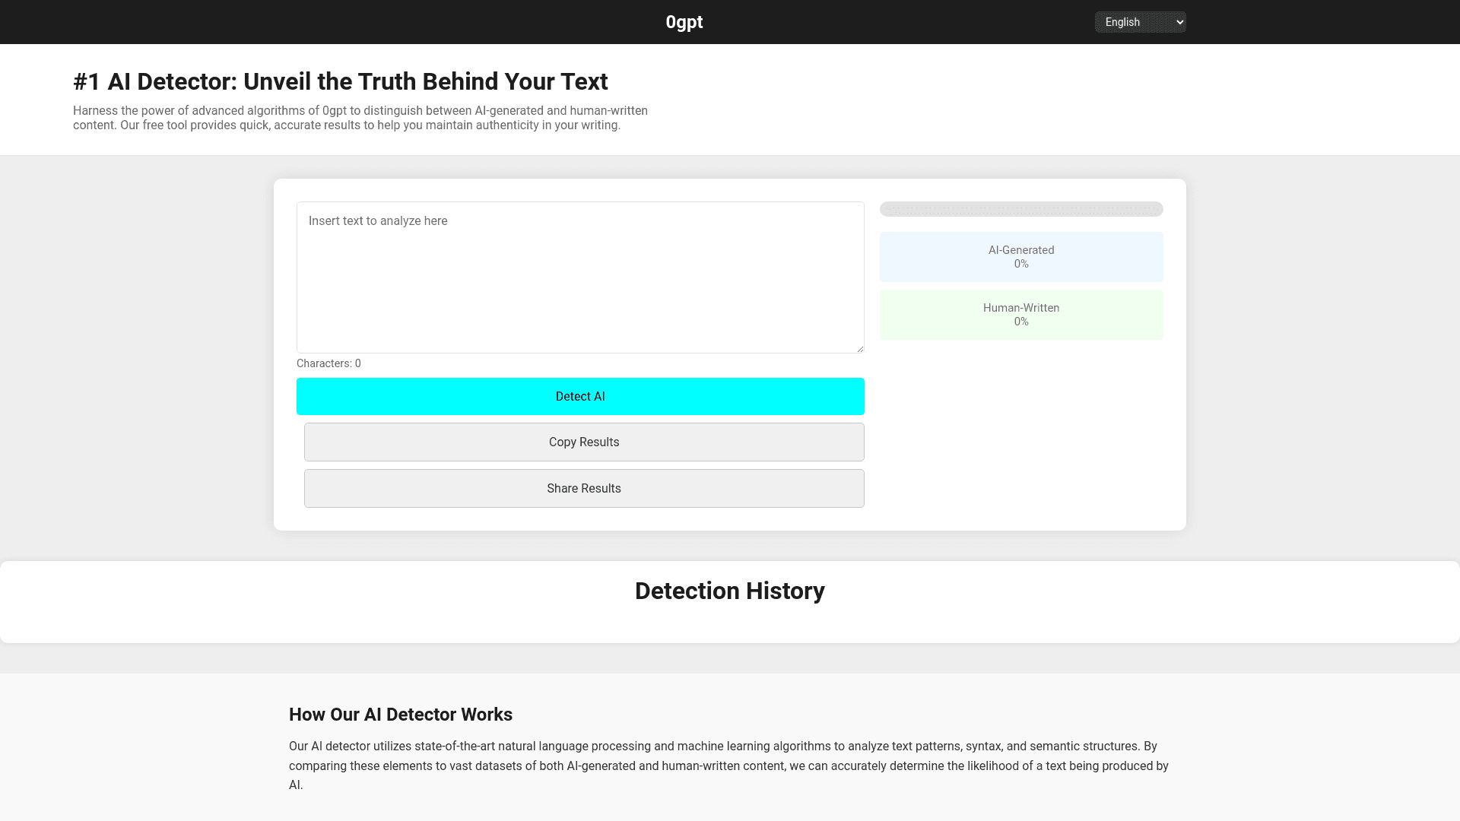Click the Share Results button
The width and height of the screenshot is (1460, 821).
coord(583,489)
